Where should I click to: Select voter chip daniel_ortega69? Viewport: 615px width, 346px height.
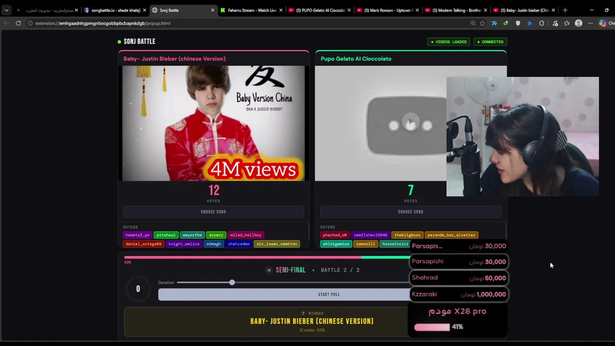pos(143,244)
